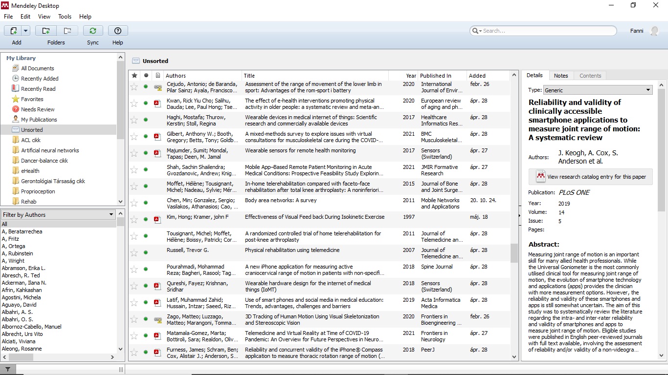The width and height of the screenshot is (668, 375).
Task: Open PDF icon for Furness, James row
Action: 157,353
